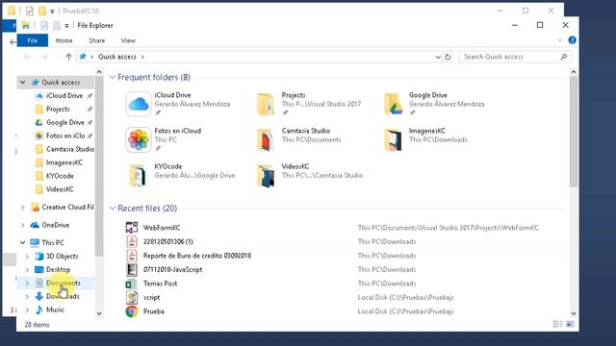Open Fotos en iCloud frequent folder icon

pyautogui.click(x=138, y=139)
